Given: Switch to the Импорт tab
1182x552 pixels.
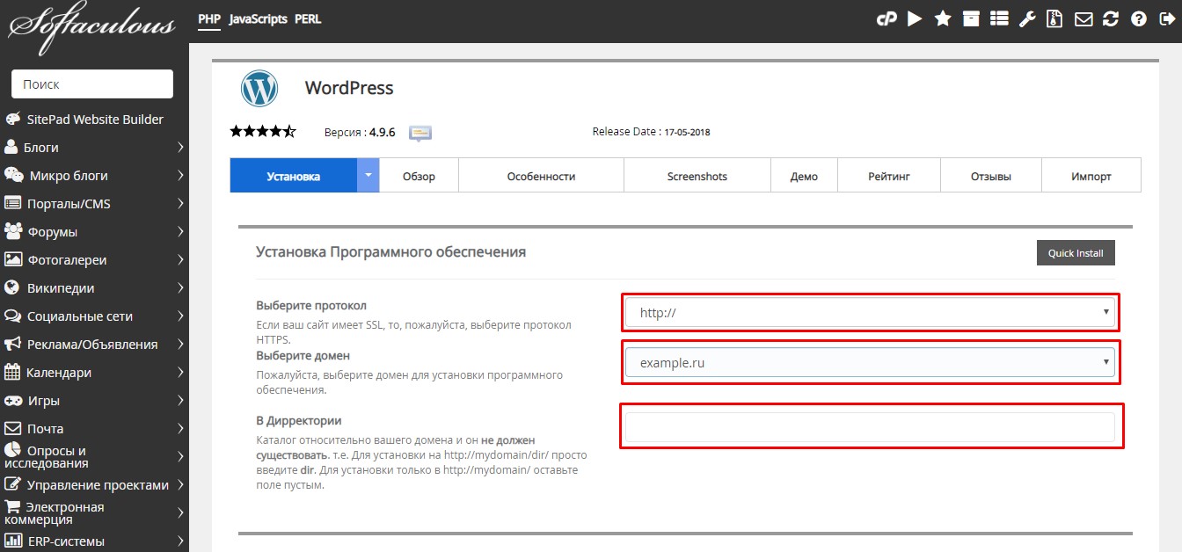Looking at the screenshot, I should tap(1091, 175).
